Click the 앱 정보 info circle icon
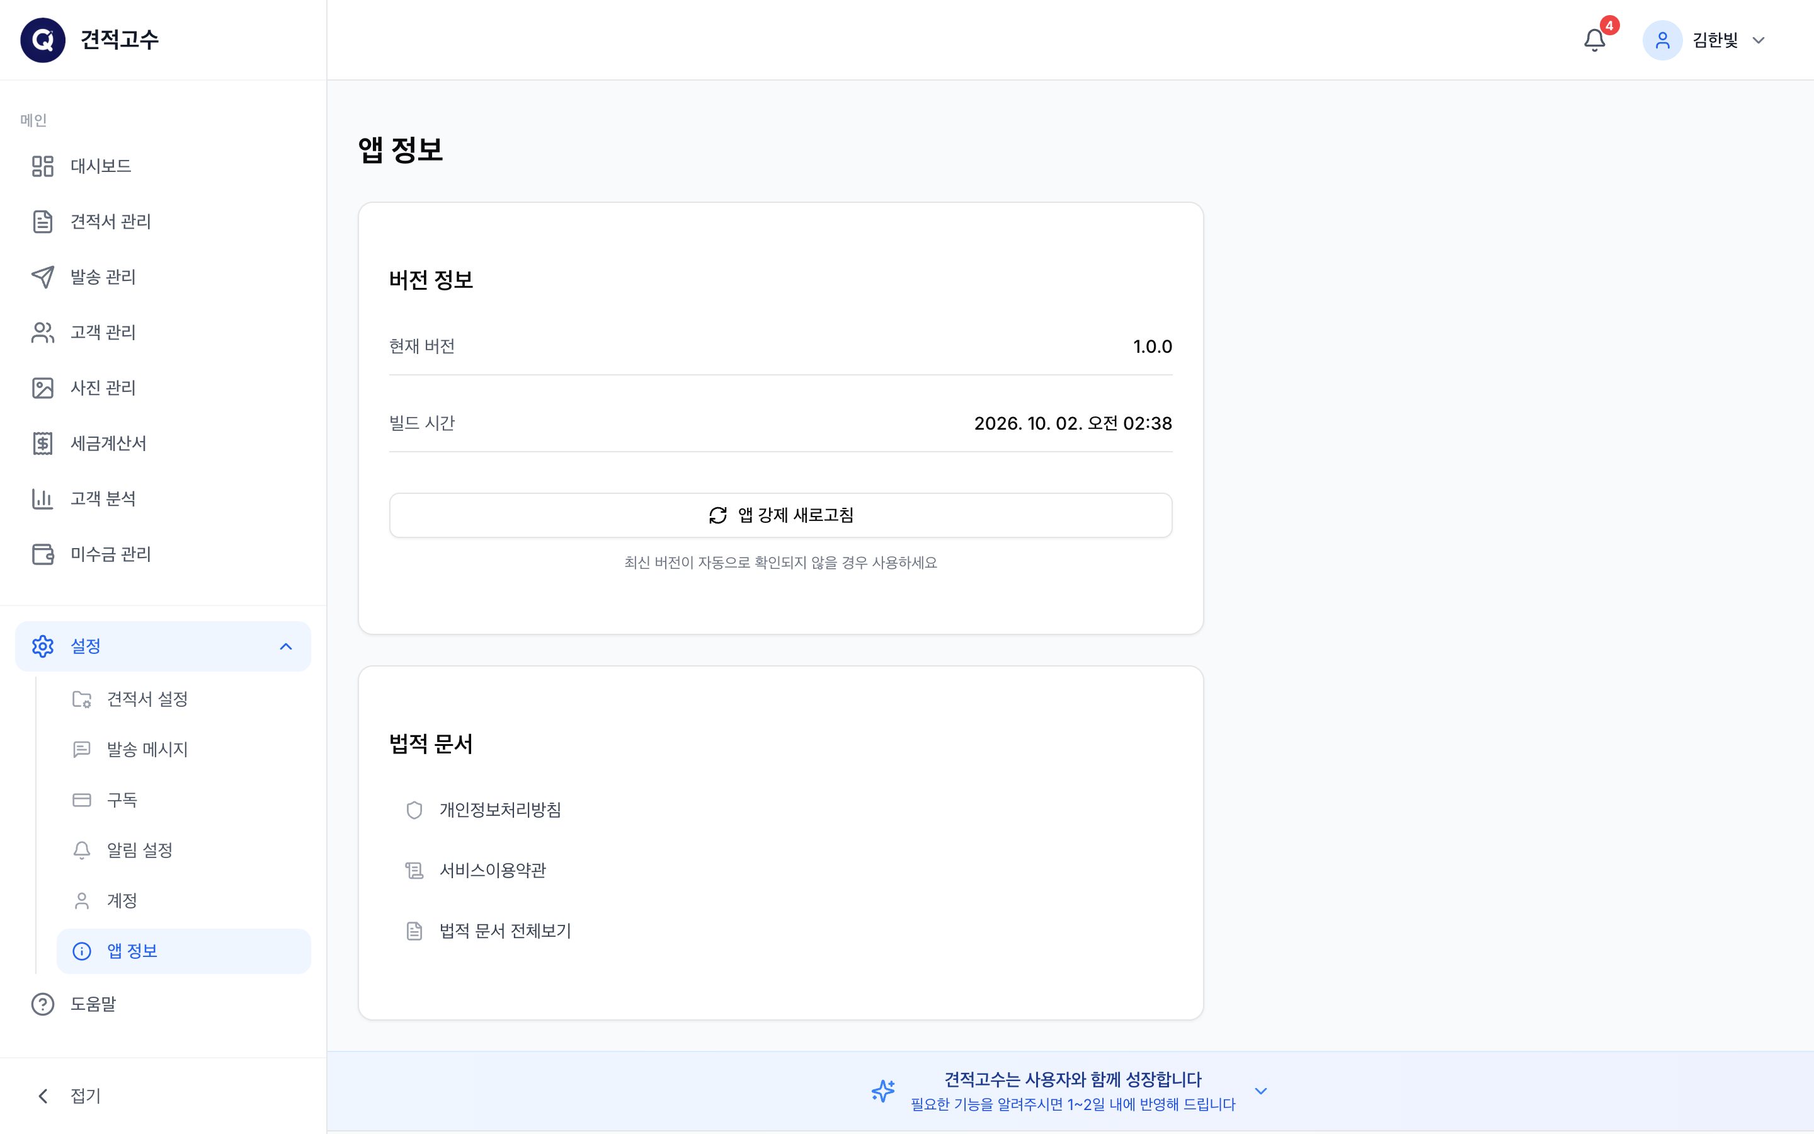The width and height of the screenshot is (1814, 1134). pyautogui.click(x=82, y=951)
